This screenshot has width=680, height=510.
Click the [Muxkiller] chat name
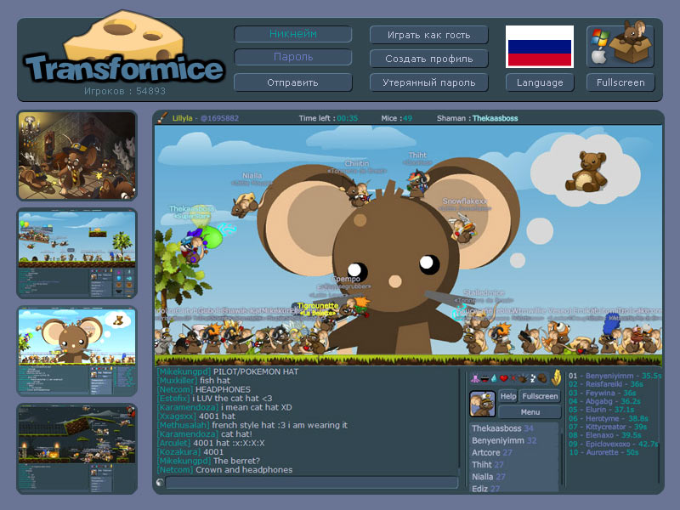[177, 380]
